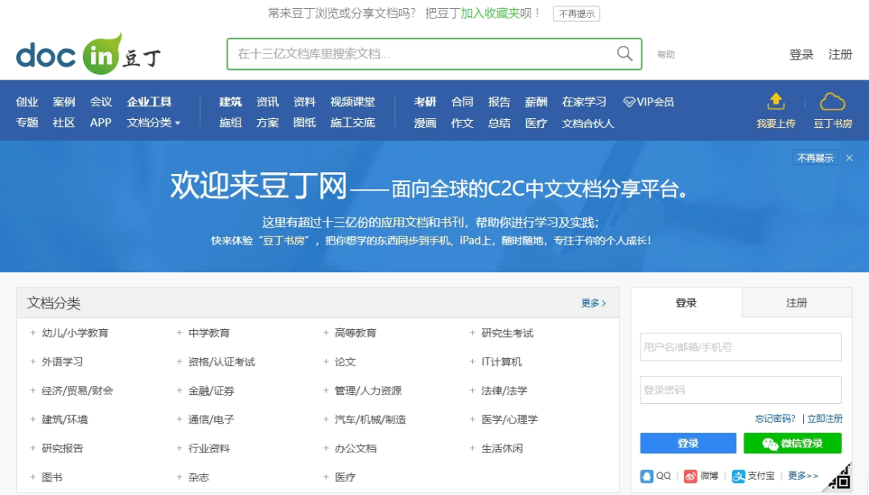Open the 行业资料 category
Viewport: 869px width, 495px height.
coord(208,448)
